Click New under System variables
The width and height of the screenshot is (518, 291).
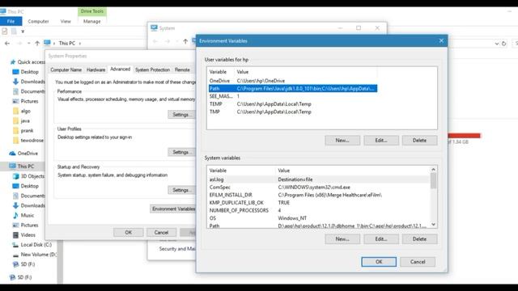click(342, 239)
